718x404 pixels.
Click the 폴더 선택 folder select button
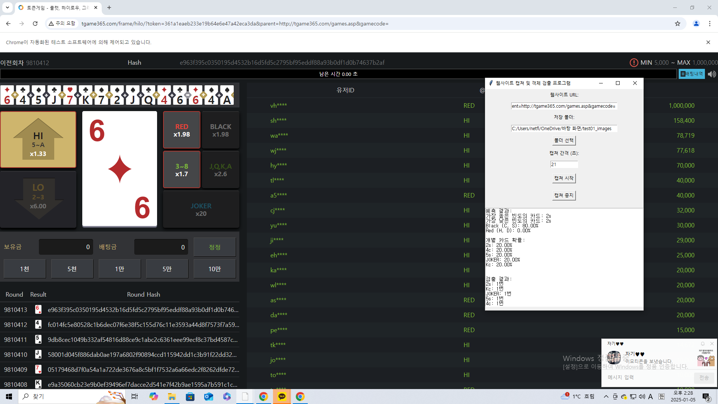coord(564,140)
